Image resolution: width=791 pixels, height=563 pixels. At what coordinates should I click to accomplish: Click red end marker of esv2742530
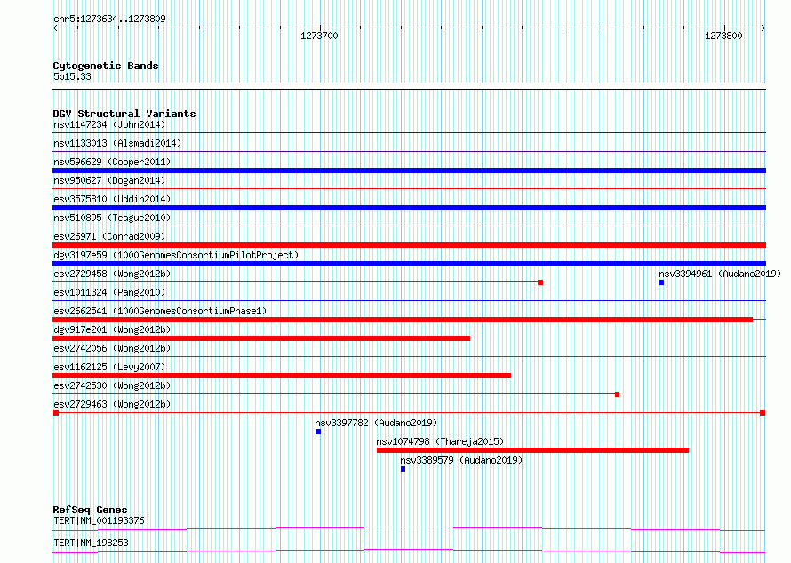click(x=617, y=394)
